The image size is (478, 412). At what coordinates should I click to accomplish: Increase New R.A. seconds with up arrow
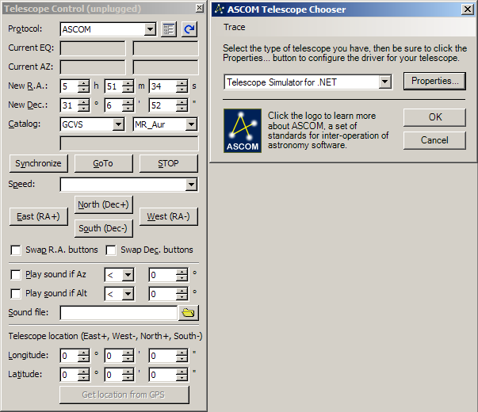[182, 83]
